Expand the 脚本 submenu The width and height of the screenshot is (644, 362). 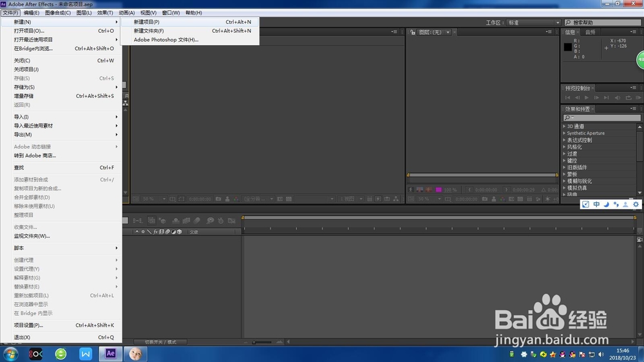pos(61,248)
